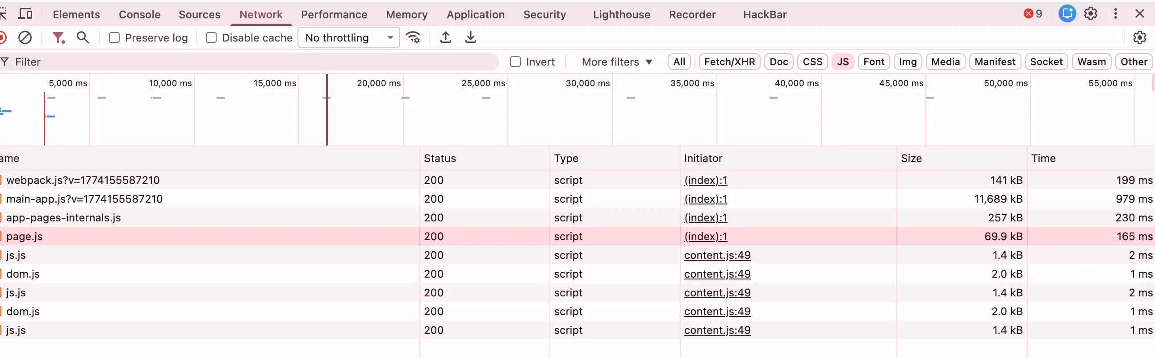Screen dimensions: 1155x358
Task: Open the AI assistance icon
Action: 1067,14
